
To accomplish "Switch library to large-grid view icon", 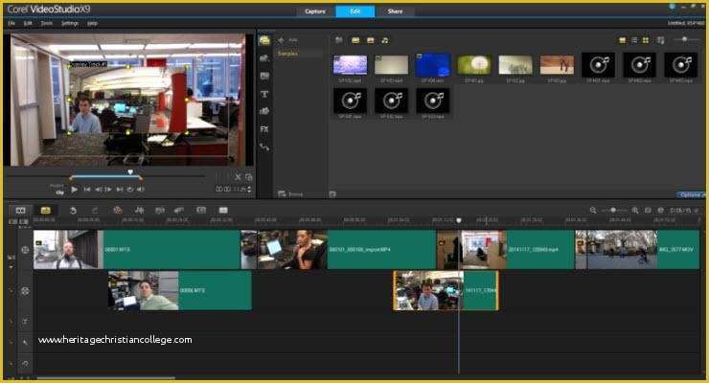I will (x=646, y=40).
